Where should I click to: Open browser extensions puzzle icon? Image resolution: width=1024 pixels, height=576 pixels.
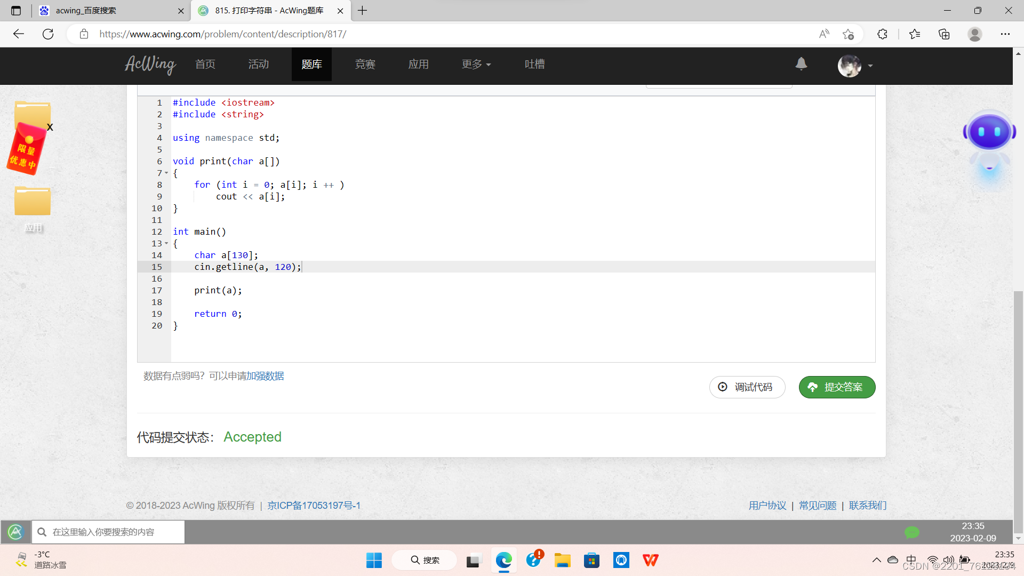point(882,34)
